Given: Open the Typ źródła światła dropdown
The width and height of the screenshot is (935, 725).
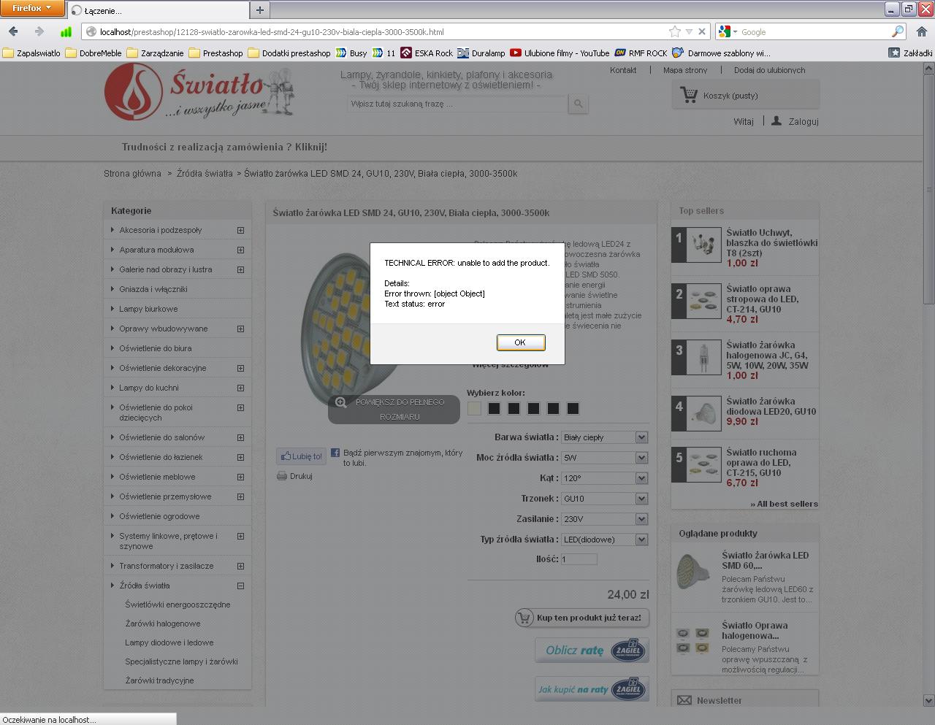Looking at the screenshot, I should (605, 540).
